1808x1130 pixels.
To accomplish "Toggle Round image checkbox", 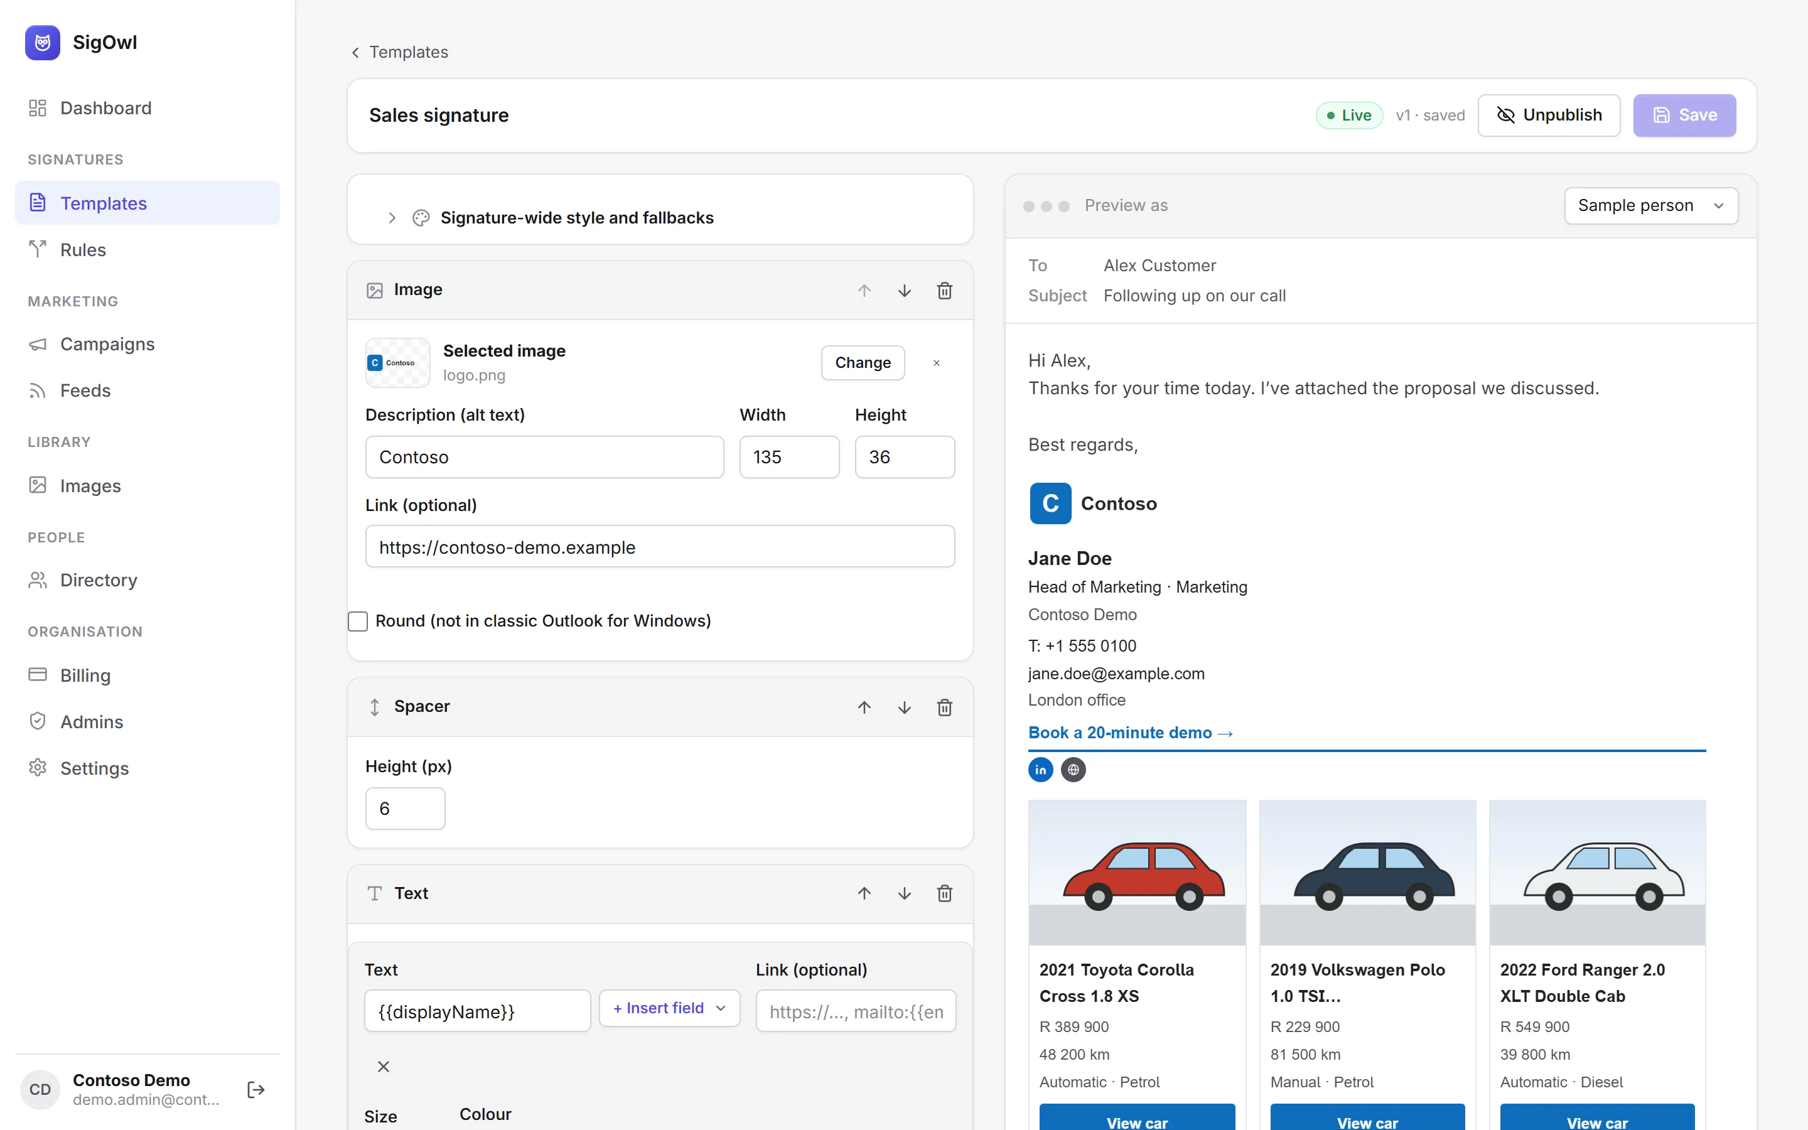I will (358, 621).
